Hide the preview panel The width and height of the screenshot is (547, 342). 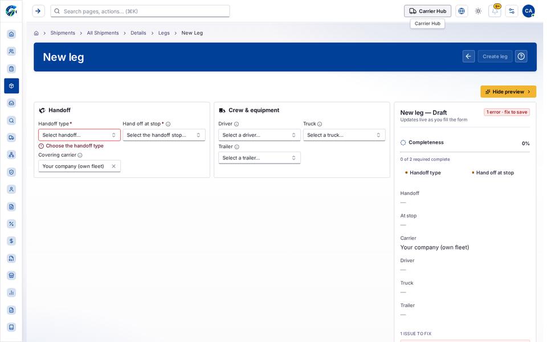tap(508, 91)
